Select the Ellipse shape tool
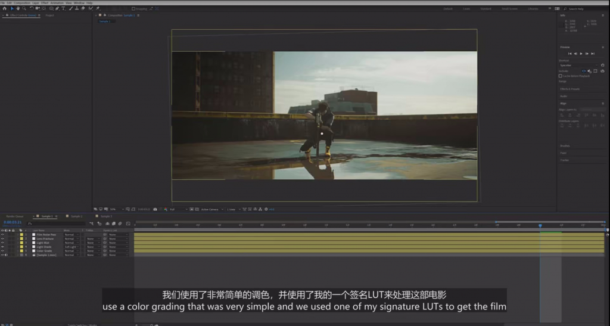The height and width of the screenshot is (326, 610). click(x=51, y=8)
